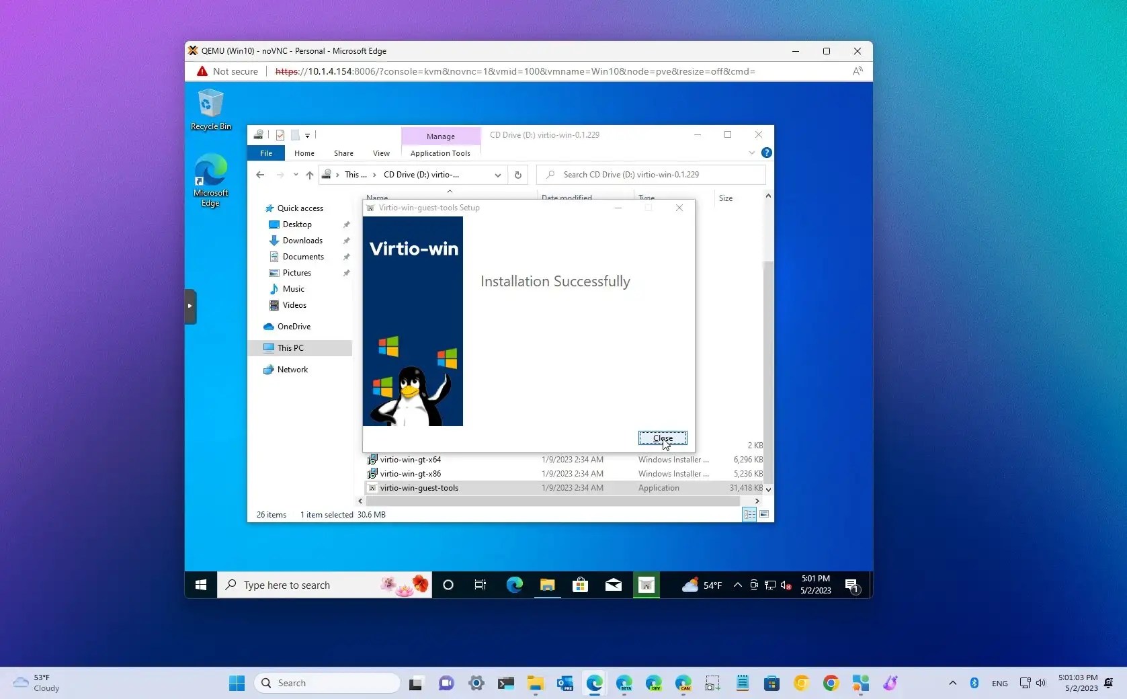Open the Application Tools ribbon tab
Viewport: 1127px width, 699px height.
(x=440, y=153)
